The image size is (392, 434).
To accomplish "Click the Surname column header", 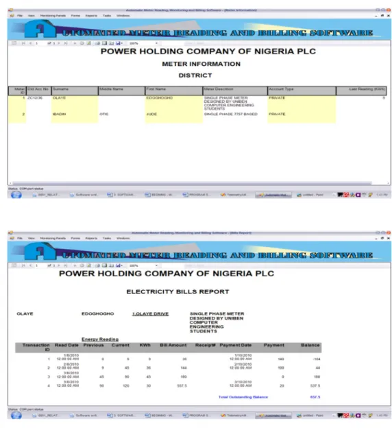I will point(75,91).
